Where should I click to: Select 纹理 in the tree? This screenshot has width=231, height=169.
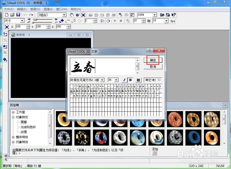click(x=24, y=132)
